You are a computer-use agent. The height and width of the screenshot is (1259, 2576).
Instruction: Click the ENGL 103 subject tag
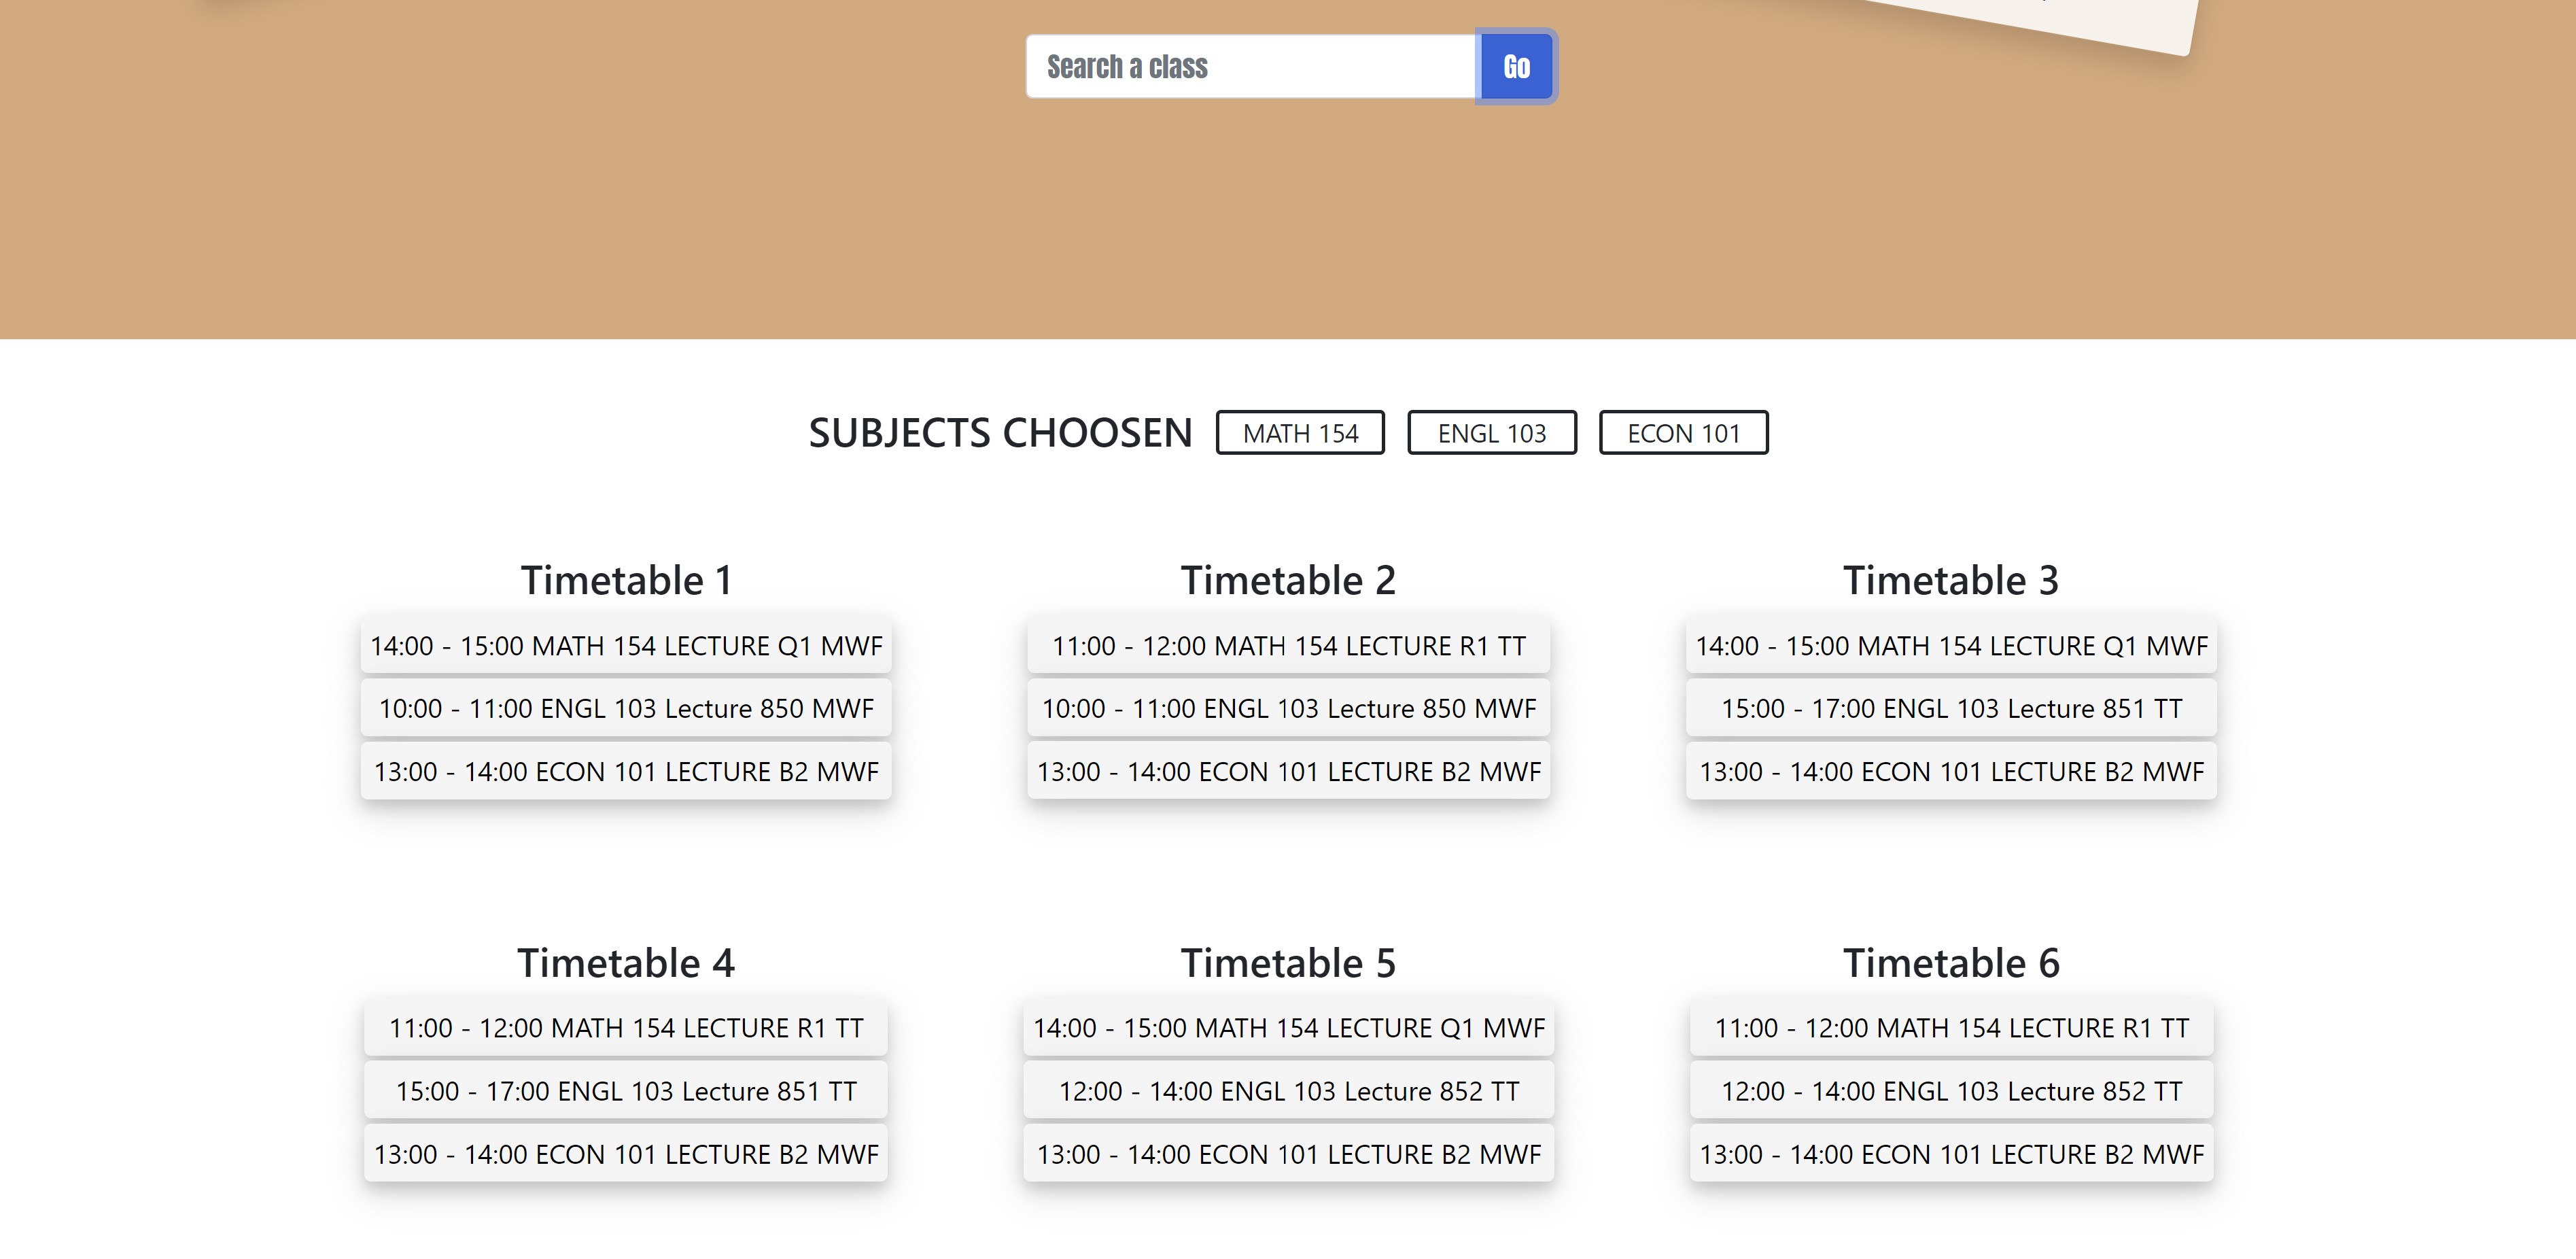coord(1491,433)
